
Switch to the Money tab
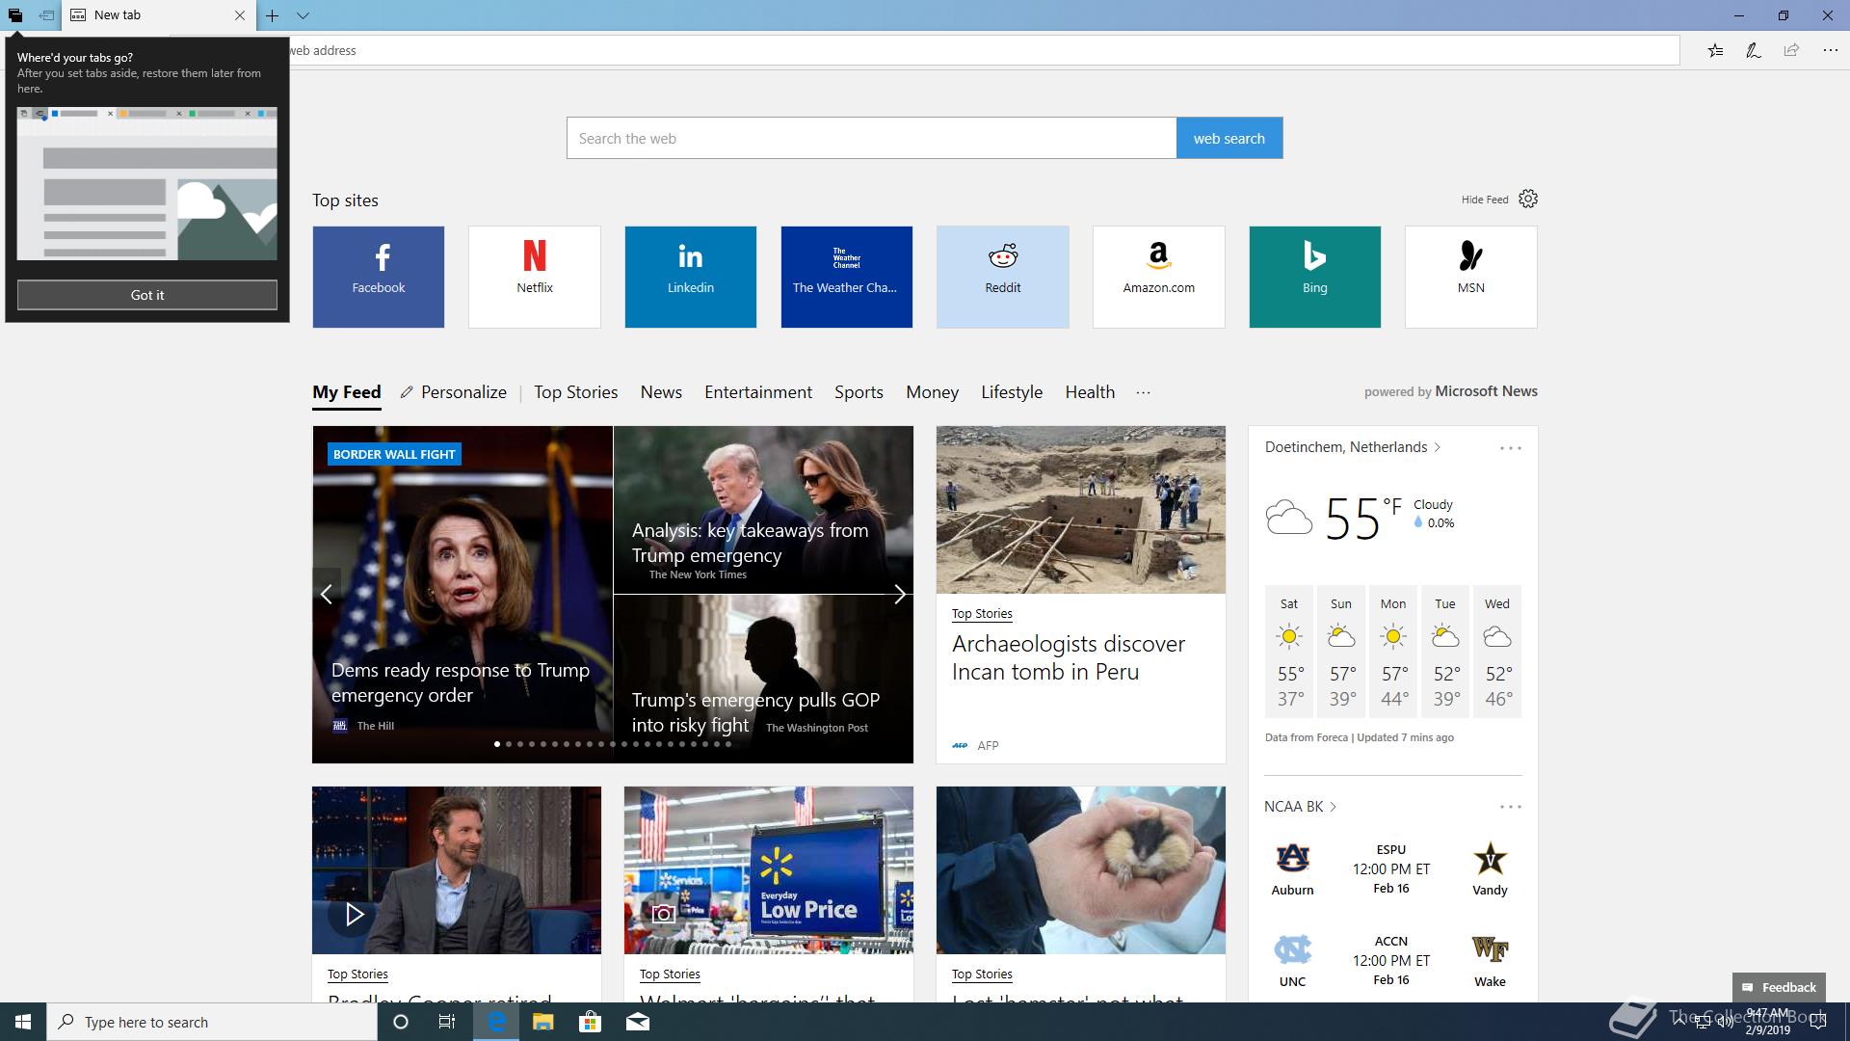[932, 392]
